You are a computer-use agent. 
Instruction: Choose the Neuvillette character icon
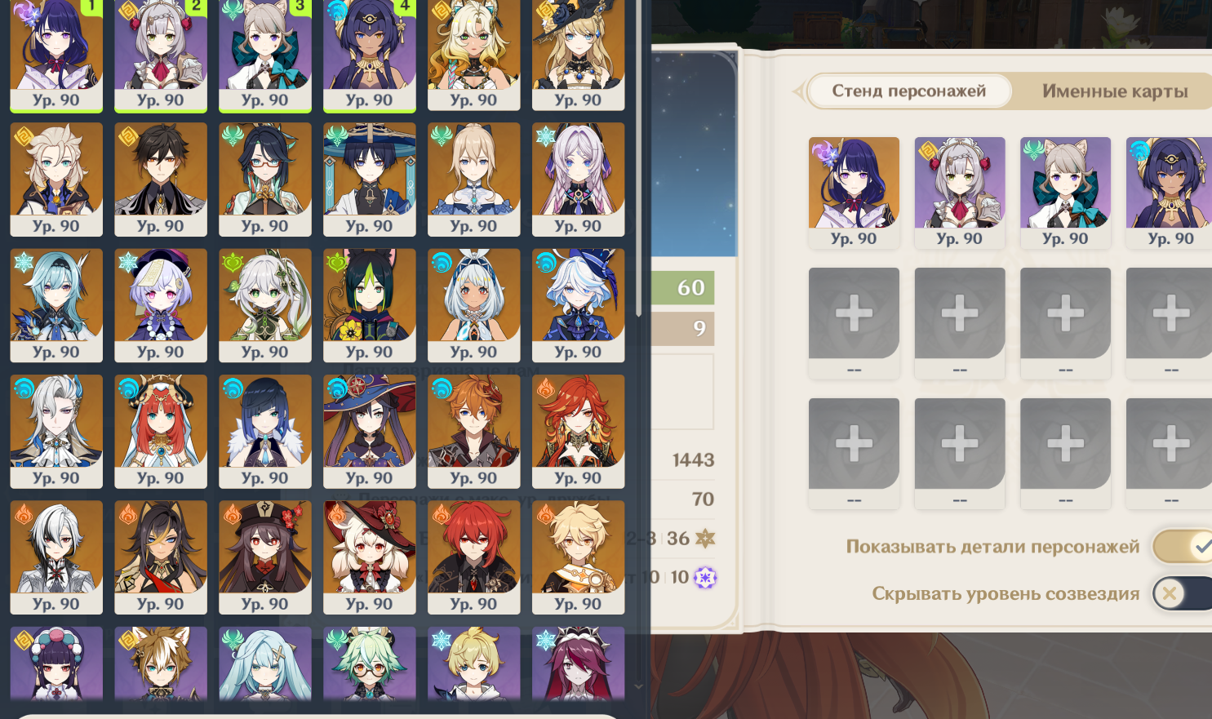tap(56, 432)
